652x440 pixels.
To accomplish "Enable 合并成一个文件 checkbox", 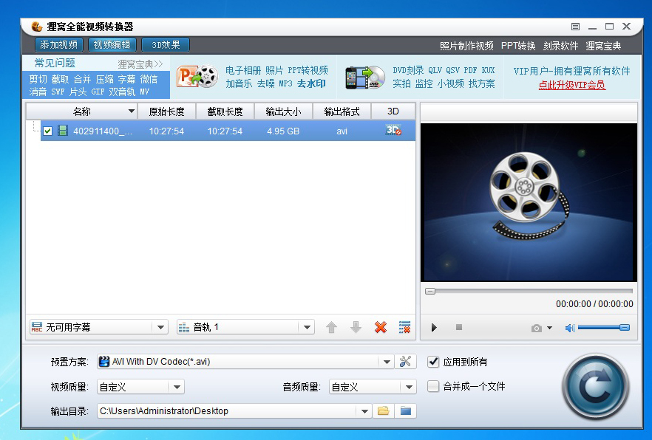I will (433, 386).
